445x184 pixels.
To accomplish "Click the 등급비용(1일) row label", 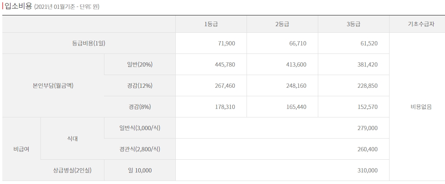I will click(89, 43).
